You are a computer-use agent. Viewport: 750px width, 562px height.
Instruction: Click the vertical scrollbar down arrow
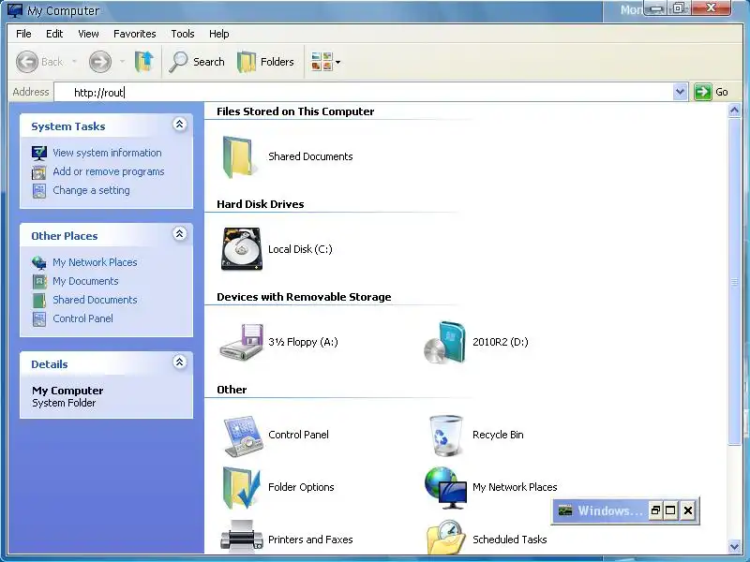pos(734,546)
